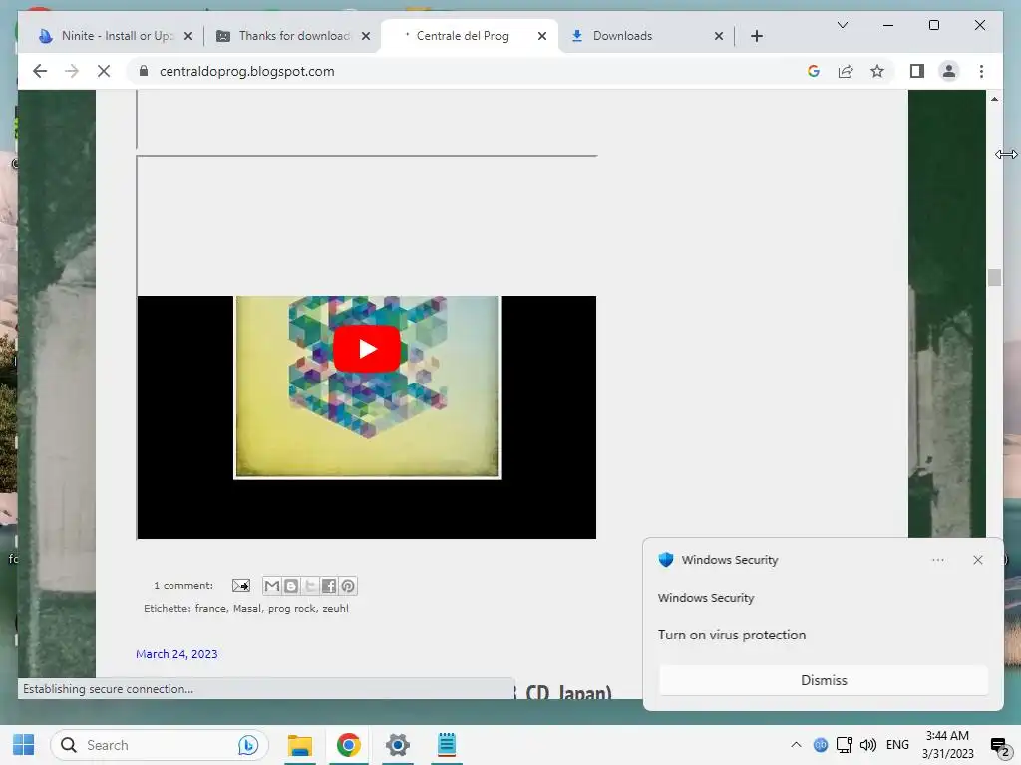1021x765 pixels.
Task: Open notification options ellipsis
Action: click(937, 560)
